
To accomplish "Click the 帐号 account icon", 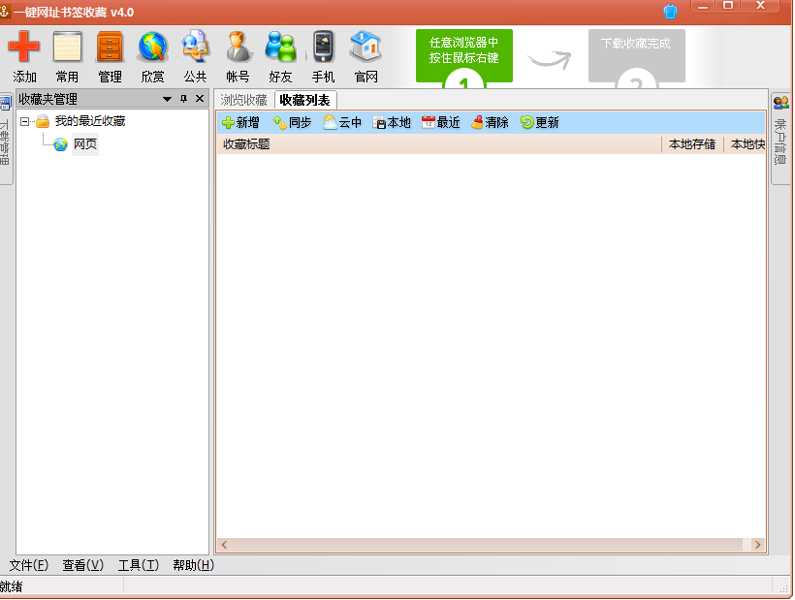I will click(238, 47).
